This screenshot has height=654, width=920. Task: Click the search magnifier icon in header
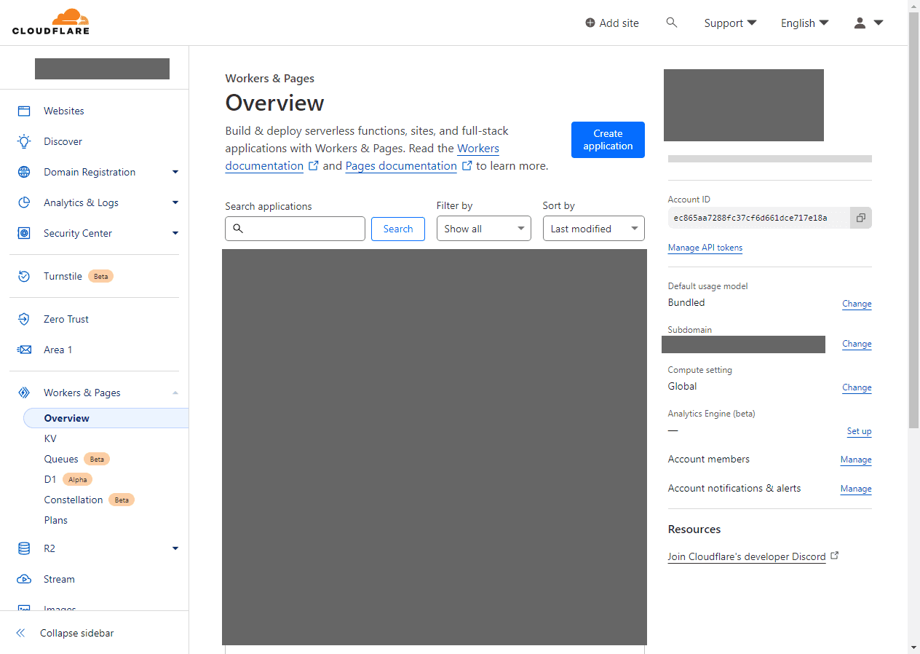672,23
